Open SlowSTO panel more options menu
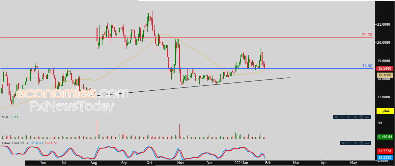The image size is (395, 166). 367,143
